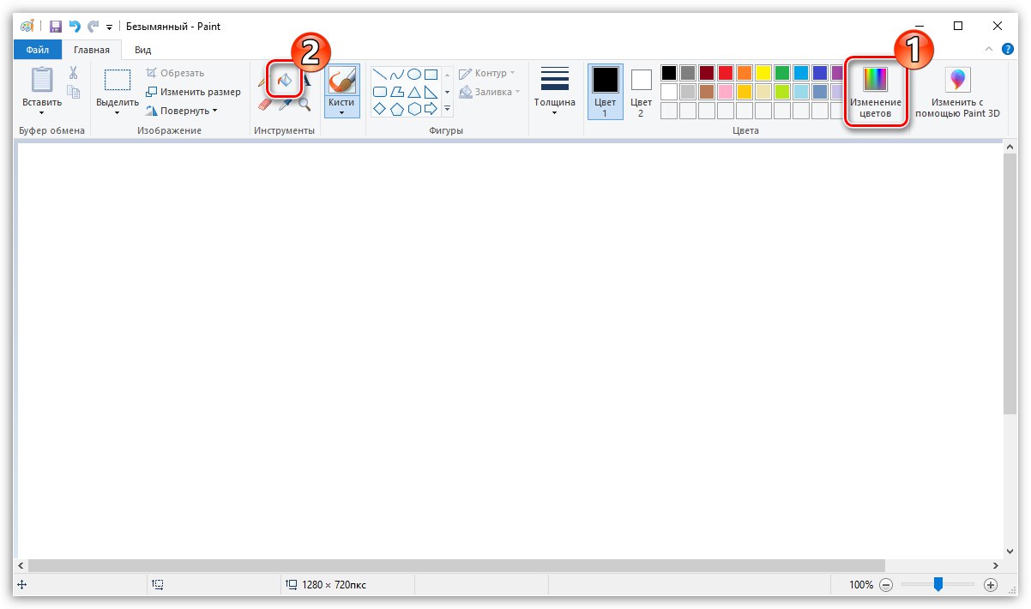Image resolution: width=1031 pixels, height=609 pixels.
Task: Click zoom in plus button in status bar
Action: [x=991, y=585]
